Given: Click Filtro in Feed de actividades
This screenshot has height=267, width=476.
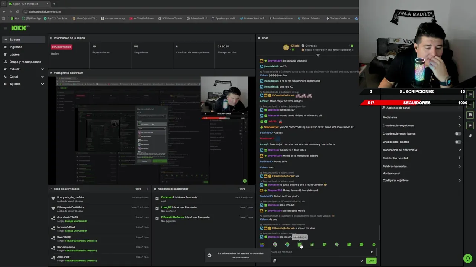Looking at the screenshot, I should [x=138, y=189].
